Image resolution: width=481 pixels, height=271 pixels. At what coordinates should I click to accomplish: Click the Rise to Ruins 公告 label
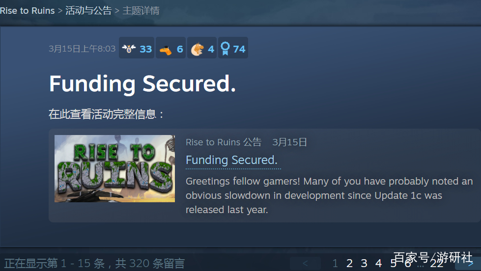[224, 142]
